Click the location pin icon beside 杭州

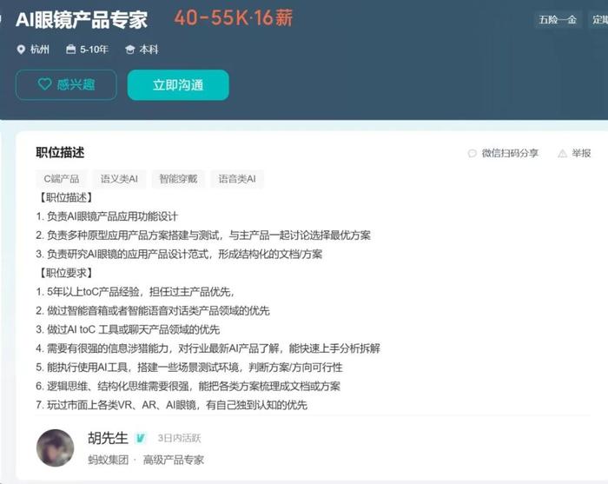[21, 50]
